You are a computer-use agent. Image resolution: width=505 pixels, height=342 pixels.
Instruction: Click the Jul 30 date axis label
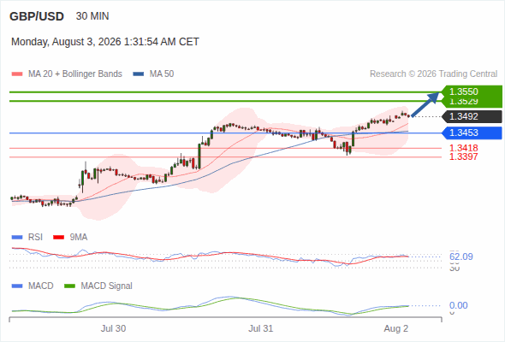click(x=113, y=328)
